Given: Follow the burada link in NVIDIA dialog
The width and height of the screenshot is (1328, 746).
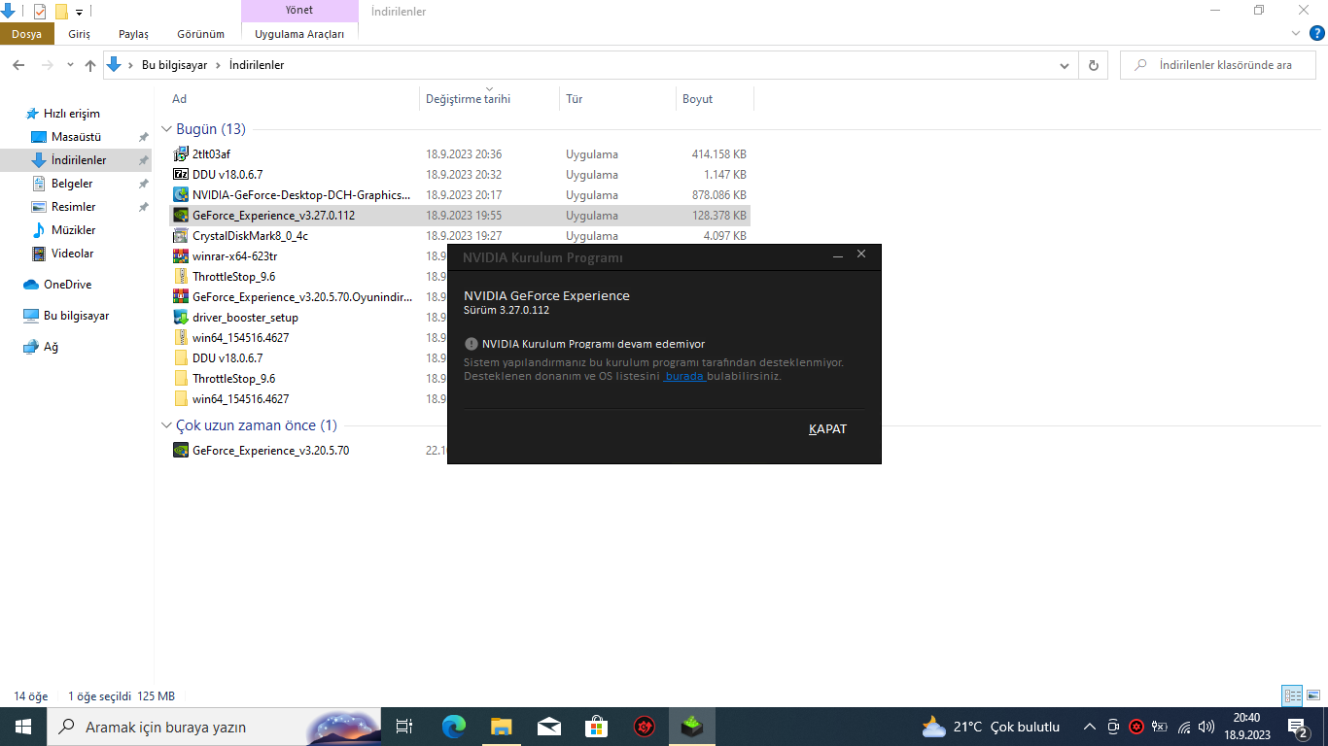Looking at the screenshot, I should [x=684, y=376].
